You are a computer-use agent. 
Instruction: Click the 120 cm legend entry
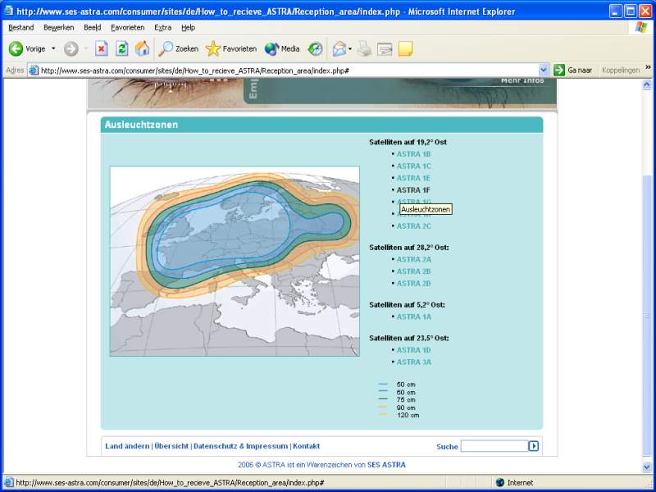point(399,416)
